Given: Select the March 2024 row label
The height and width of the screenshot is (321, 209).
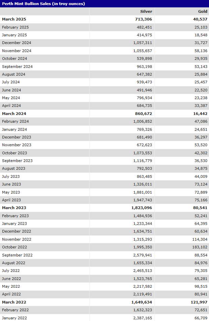Looking at the screenshot, I should 14,114.
